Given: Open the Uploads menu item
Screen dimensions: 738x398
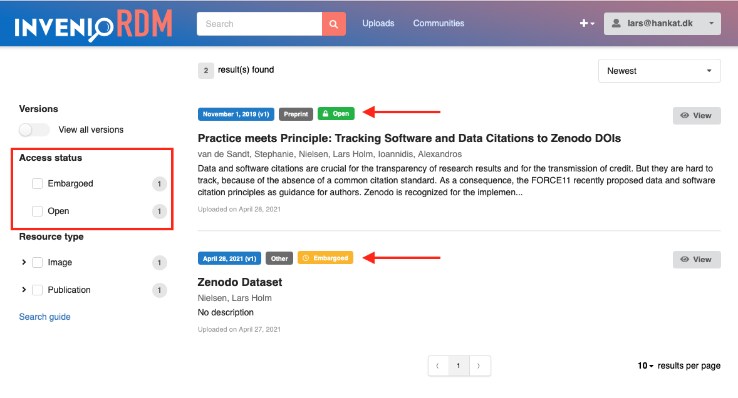Looking at the screenshot, I should (378, 24).
